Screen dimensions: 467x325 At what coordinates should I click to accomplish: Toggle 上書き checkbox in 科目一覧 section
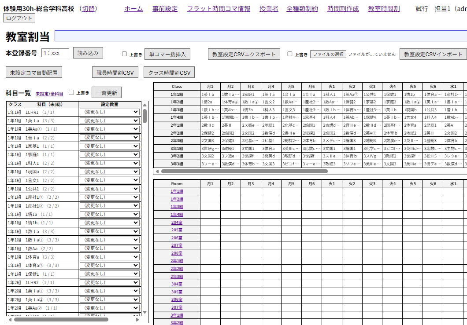(72, 92)
